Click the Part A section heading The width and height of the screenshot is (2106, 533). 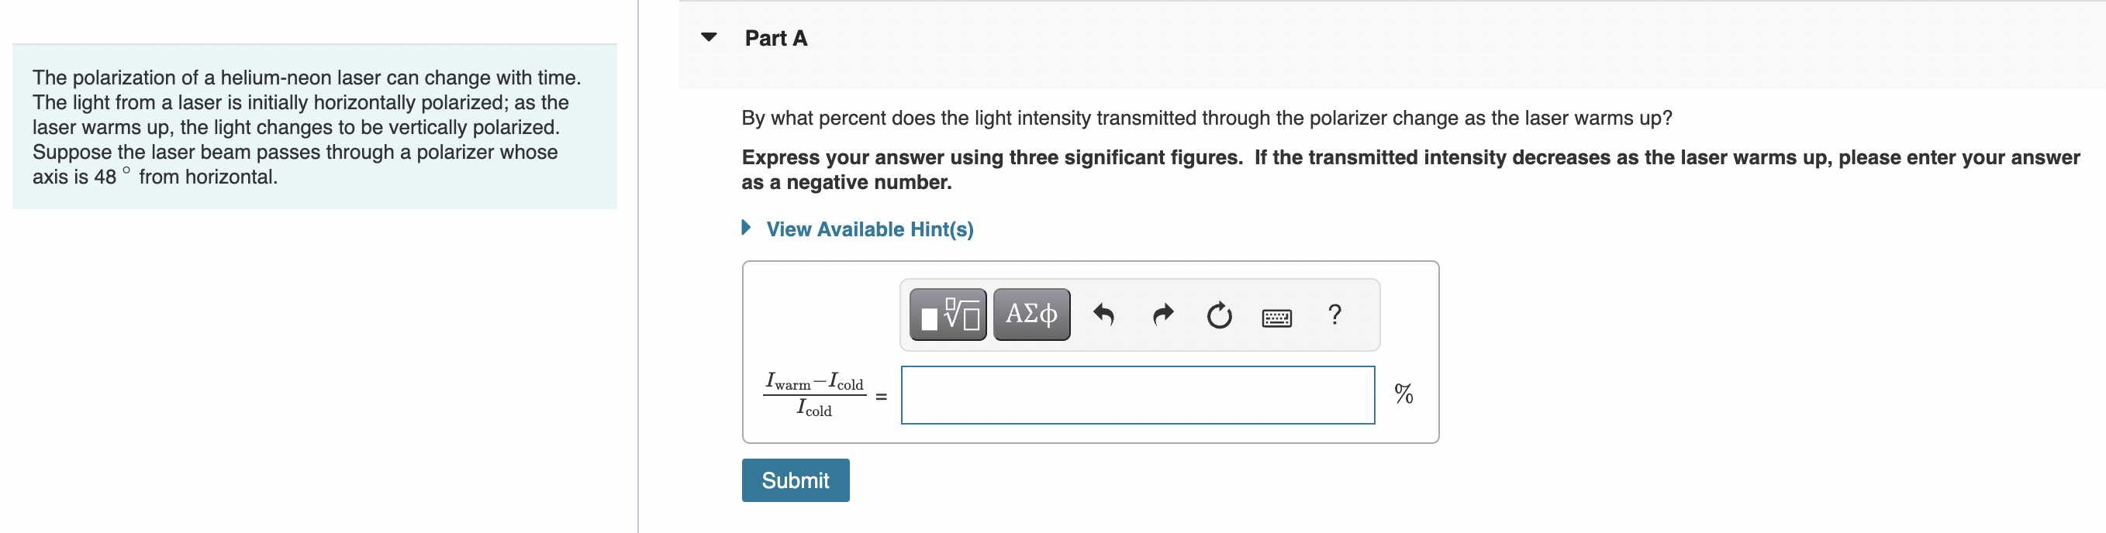[776, 39]
